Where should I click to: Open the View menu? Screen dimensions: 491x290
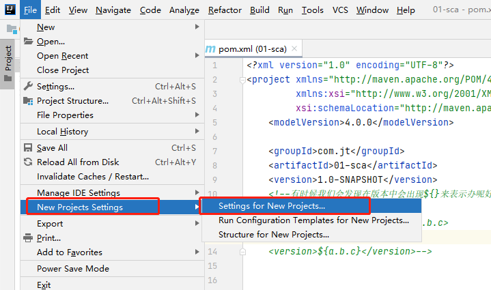coord(78,10)
